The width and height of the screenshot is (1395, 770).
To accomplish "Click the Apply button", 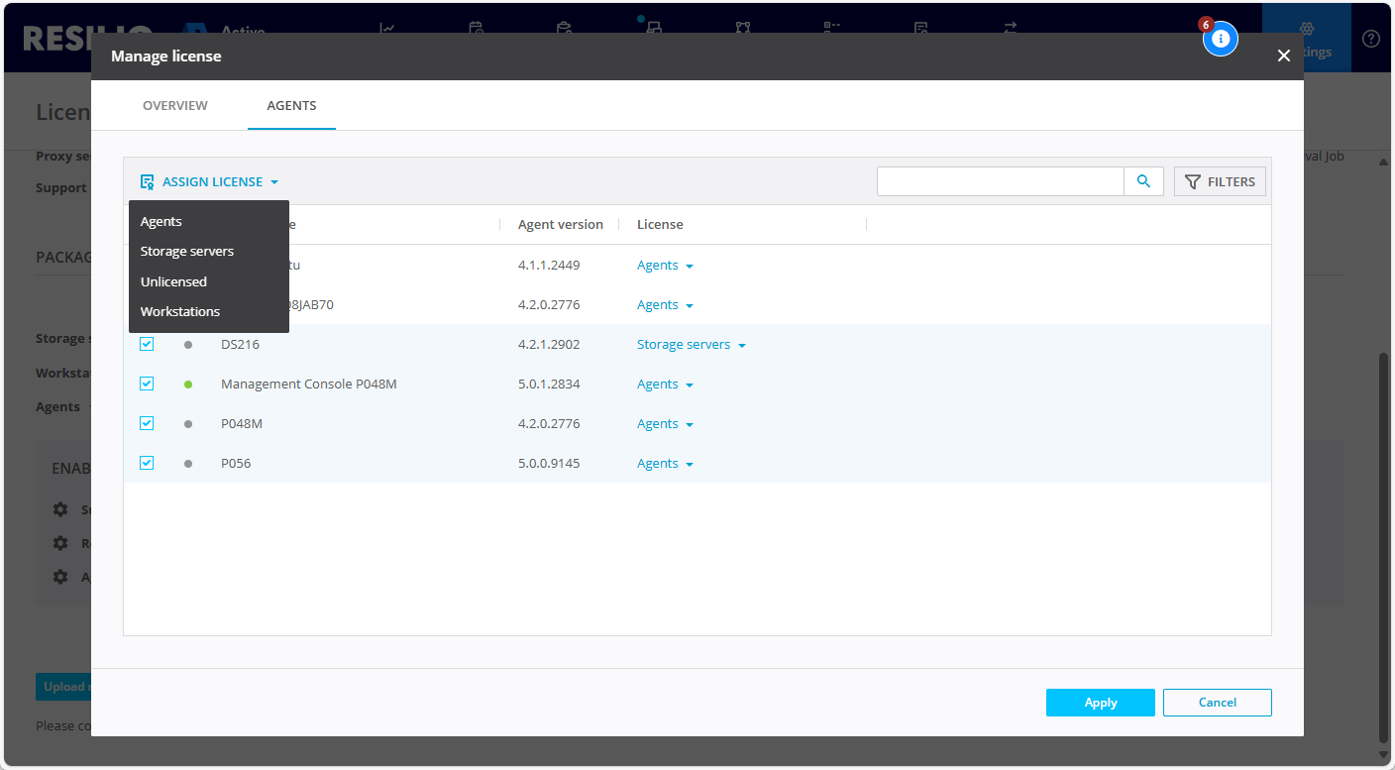I will 1100,702.
